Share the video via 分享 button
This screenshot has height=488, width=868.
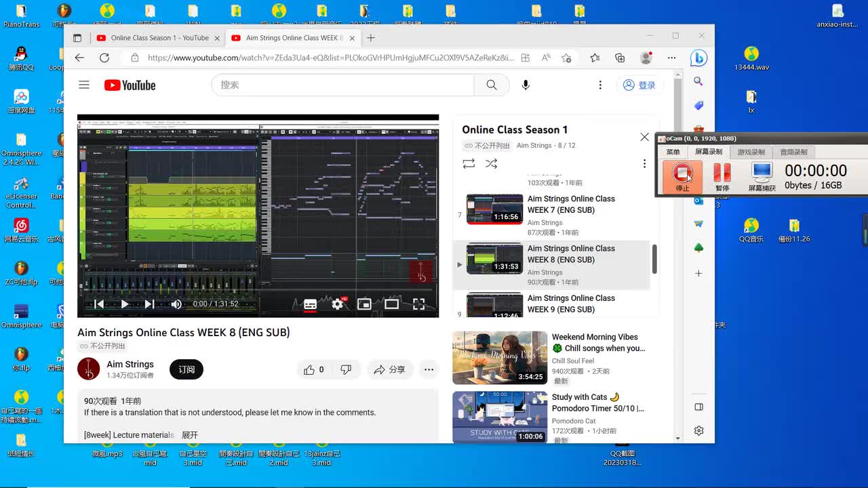(389, 369)
